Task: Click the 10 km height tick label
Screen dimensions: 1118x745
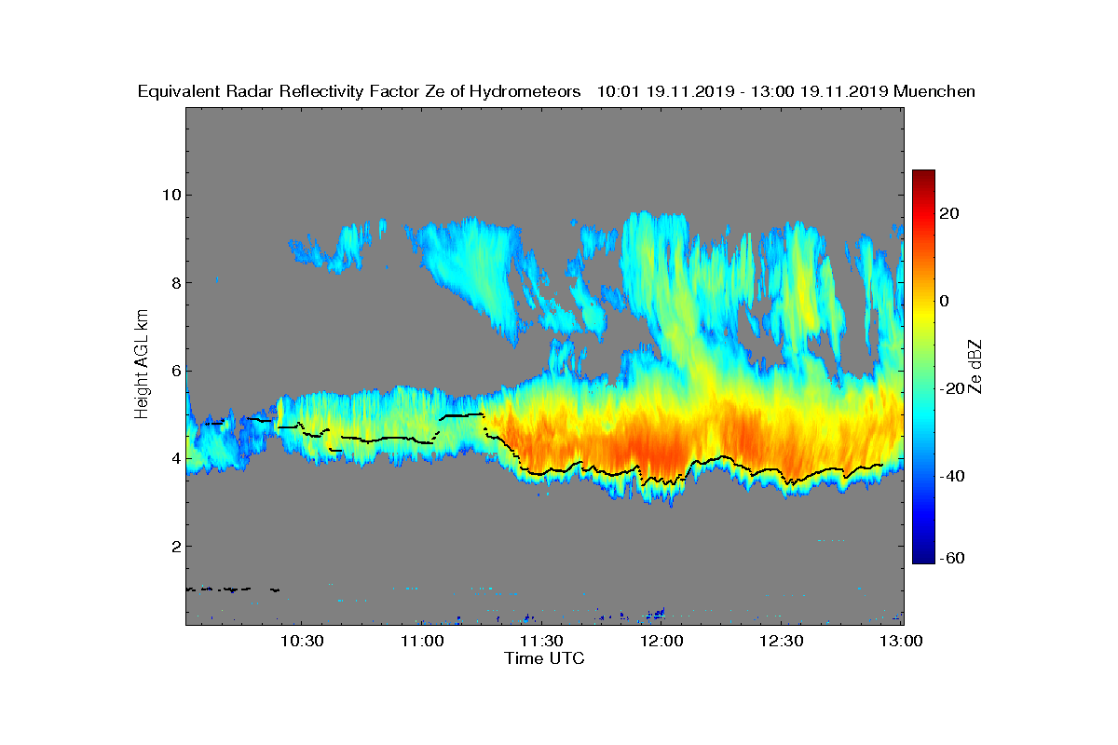Action: pos(170,195)
